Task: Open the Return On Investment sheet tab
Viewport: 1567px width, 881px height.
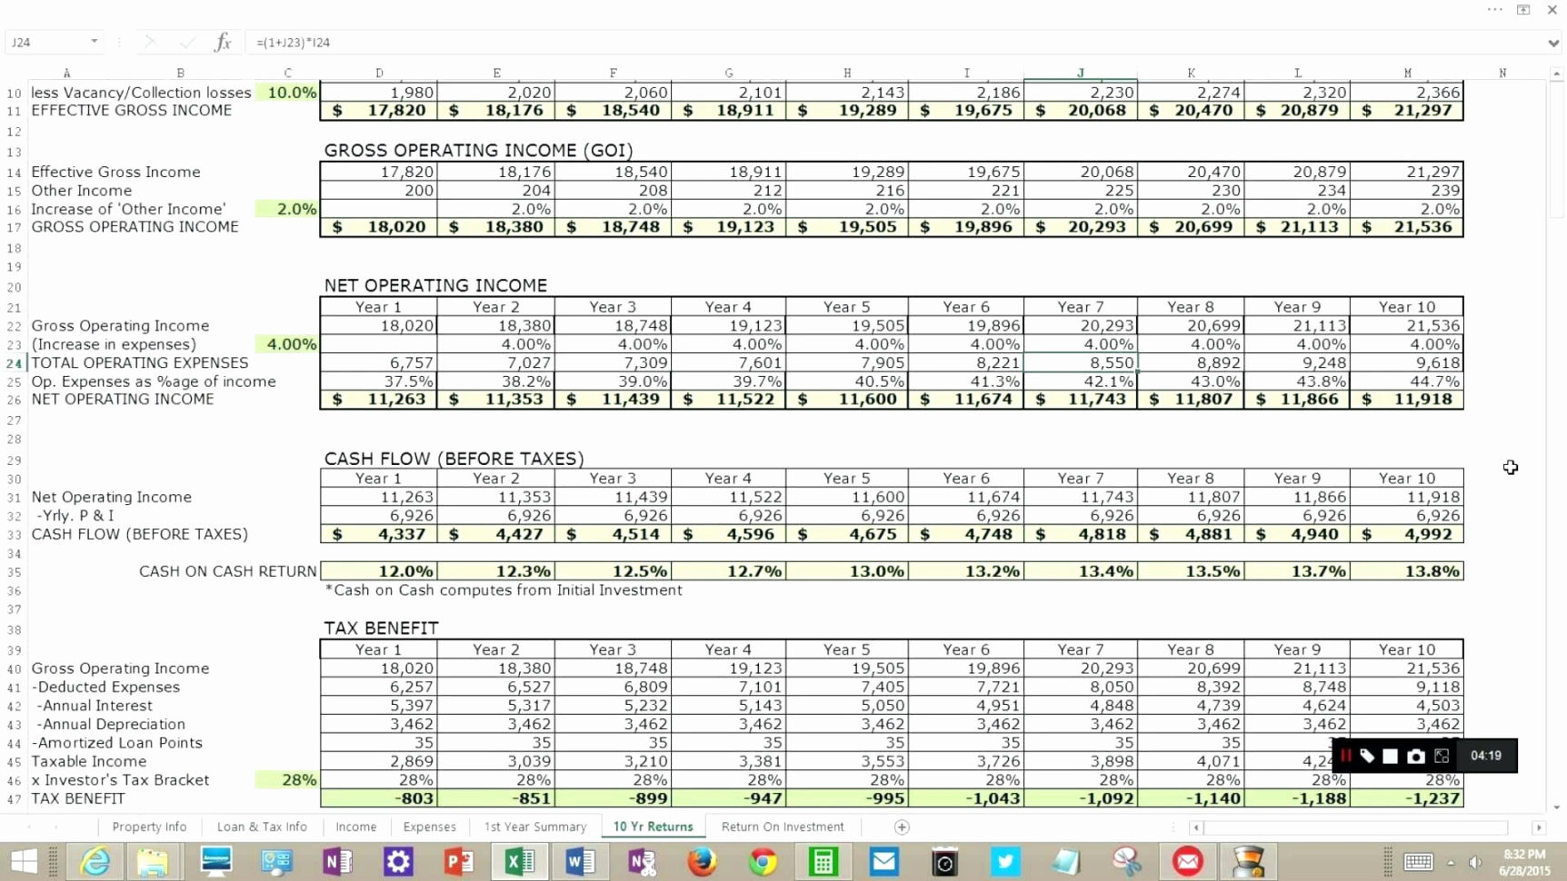Action: [x=782, y=827]
